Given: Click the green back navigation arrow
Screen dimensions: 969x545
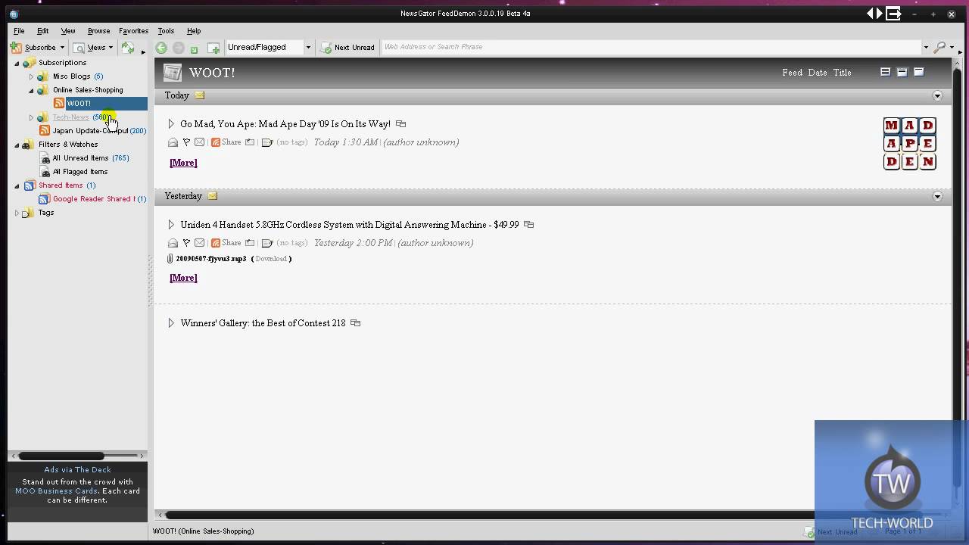Looking at the screenshot, I should (161, 48).
